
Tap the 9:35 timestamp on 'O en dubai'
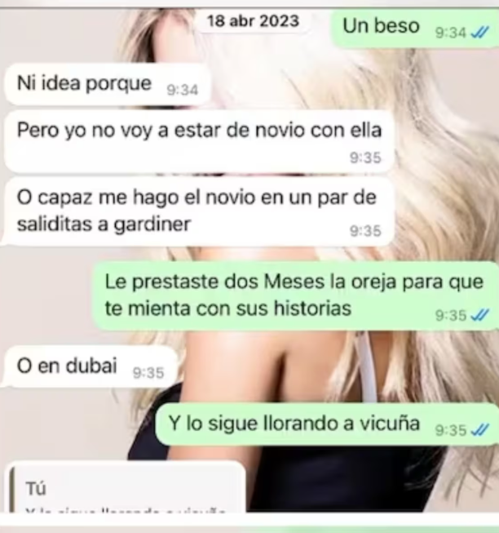(148, 373)
